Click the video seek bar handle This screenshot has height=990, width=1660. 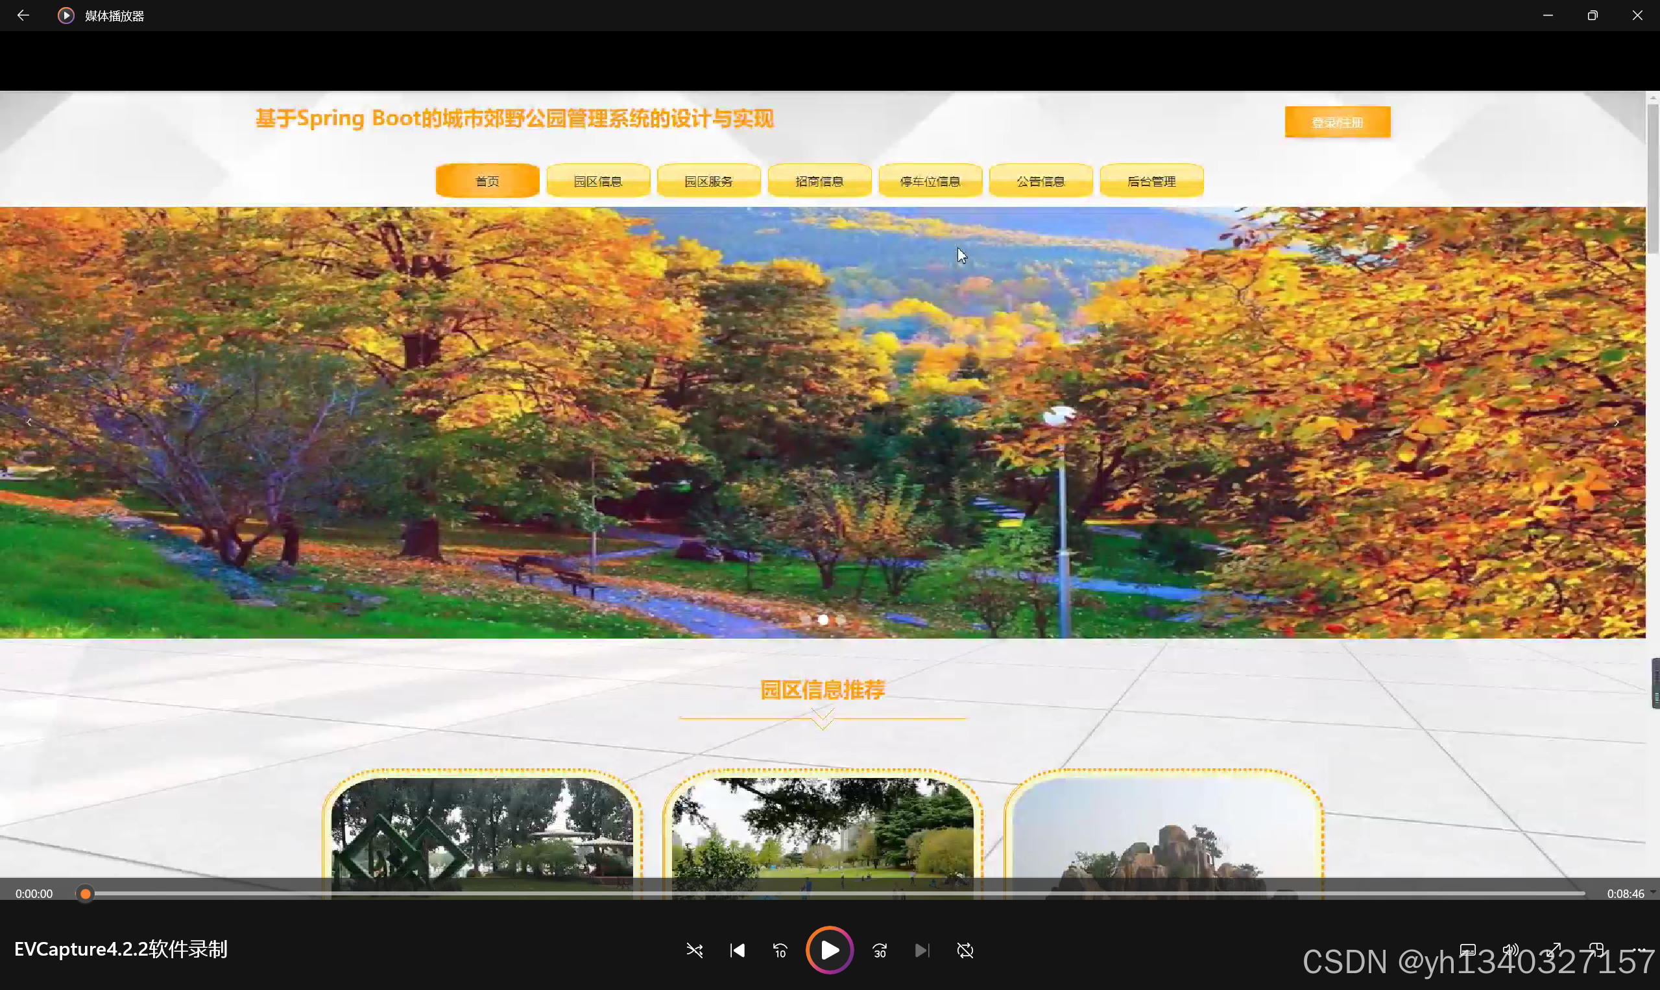[x=85, y=894]
